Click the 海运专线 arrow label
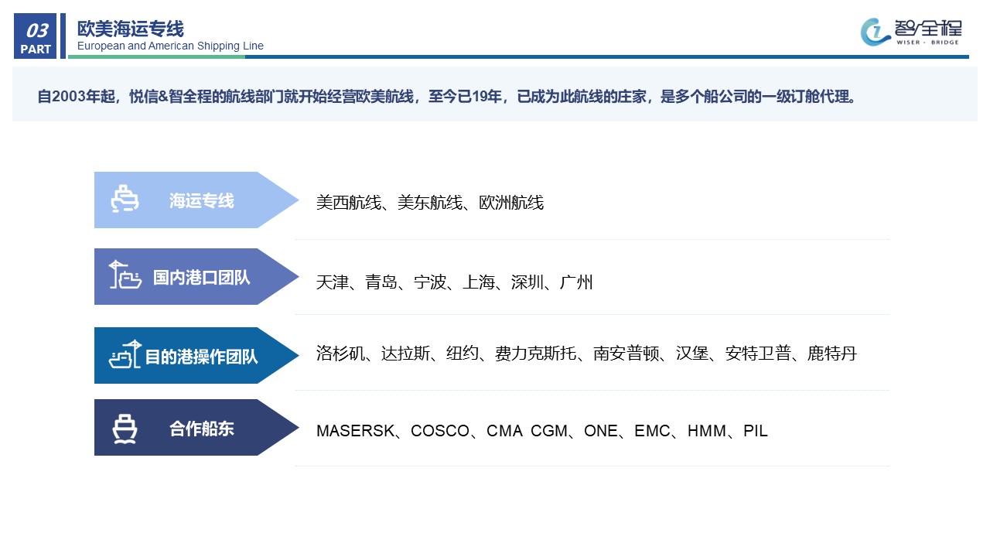This screenshot has width=990, height=557. 196,200
